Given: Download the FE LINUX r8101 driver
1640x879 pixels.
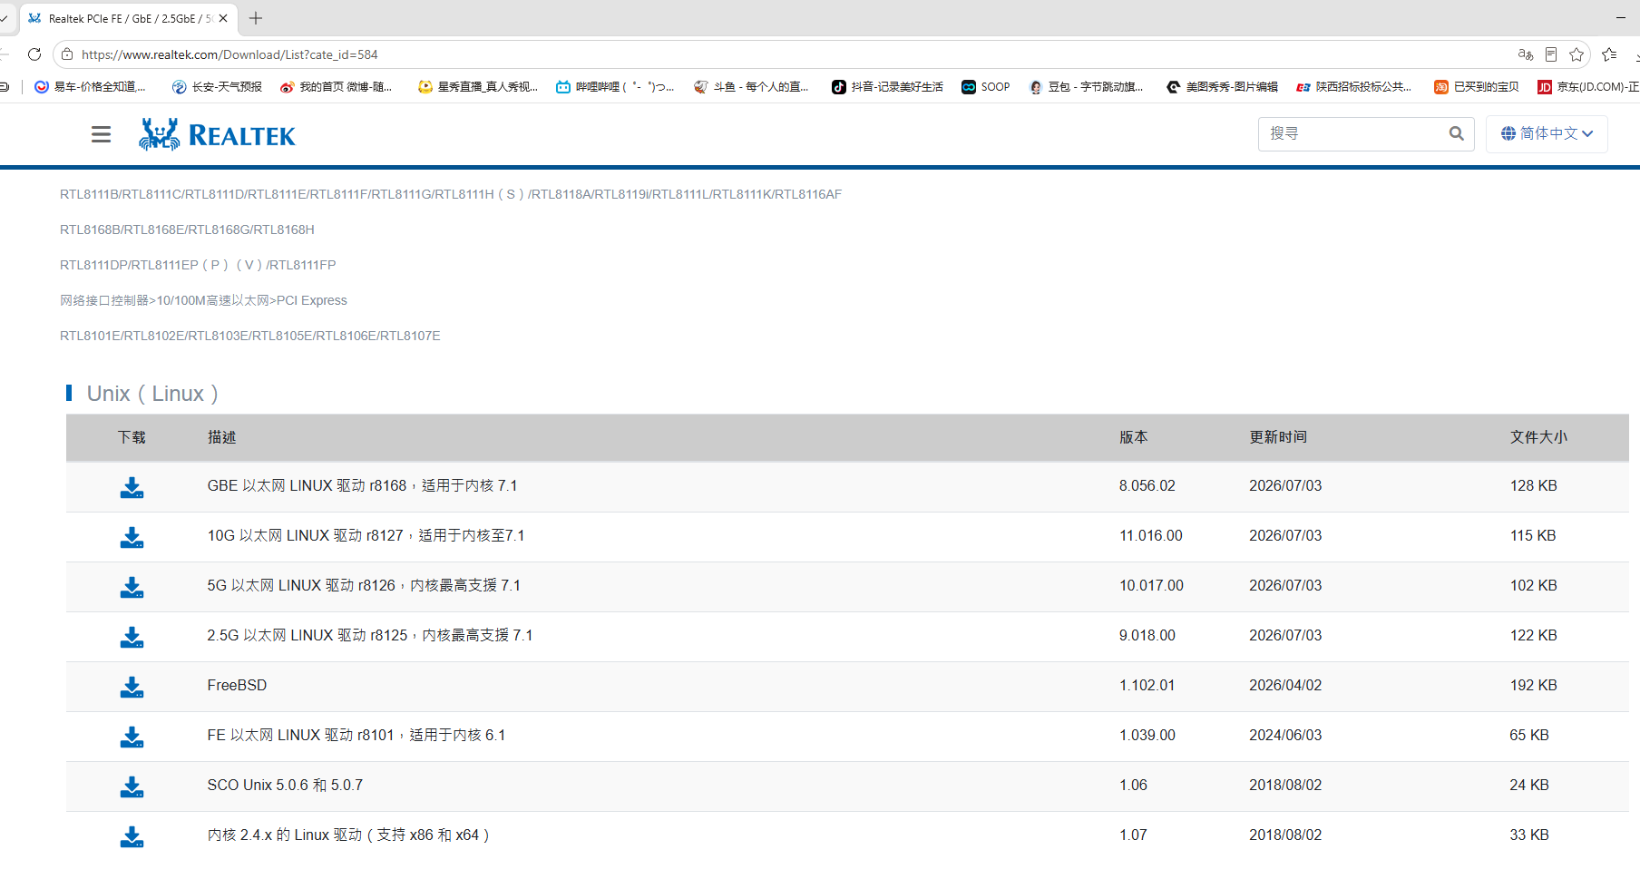Looking at the screenshot, I should click(132, 737).
